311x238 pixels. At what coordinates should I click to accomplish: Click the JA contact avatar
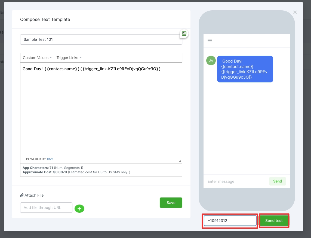point(211,61)
